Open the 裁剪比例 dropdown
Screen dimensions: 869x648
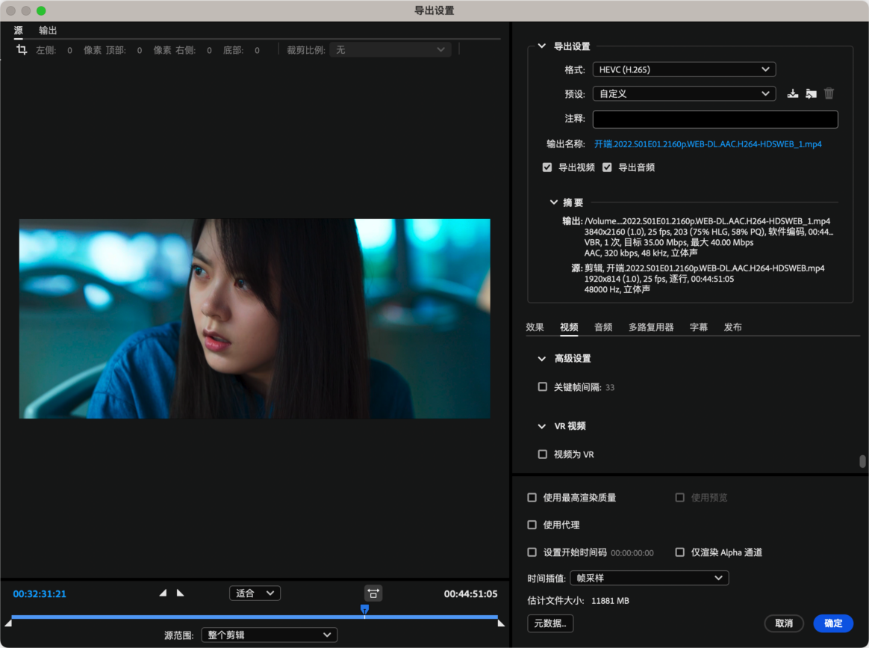click(x=390, y=50)
